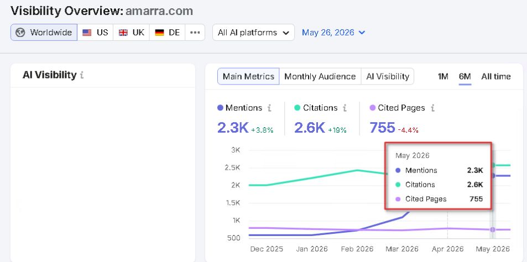527x262 pixels.
Task: Click the Jan 2026 axis label
Action: click(311, 249)
